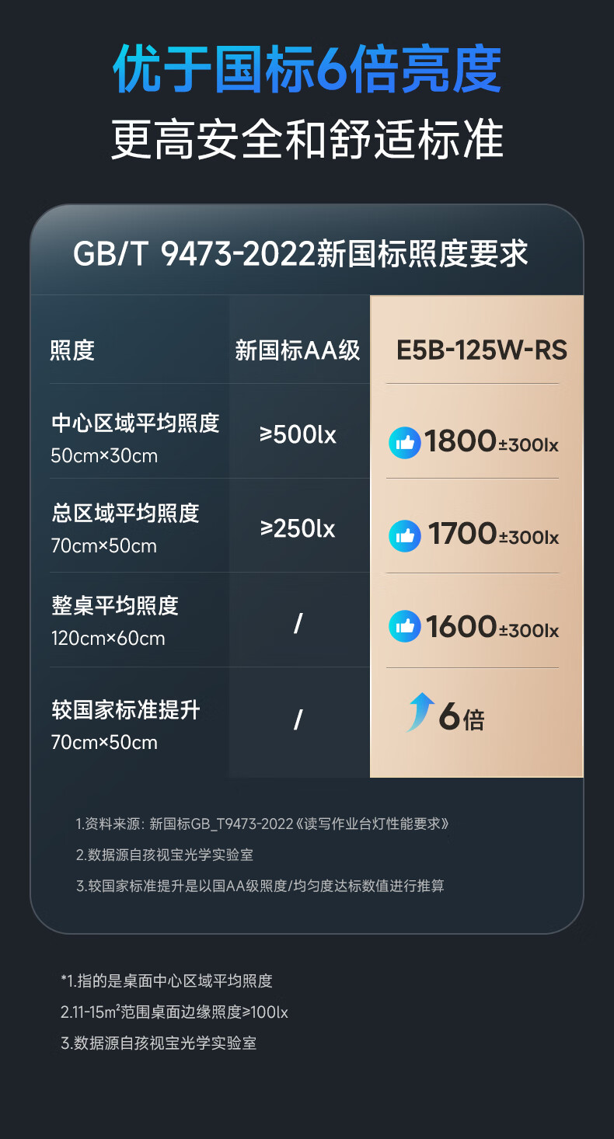Image resolution: width=614 pixels, height=1139 pixels.
Task: Select the 新国标AA级 column header
Action: pyautogui.click(x=298, y=350)
